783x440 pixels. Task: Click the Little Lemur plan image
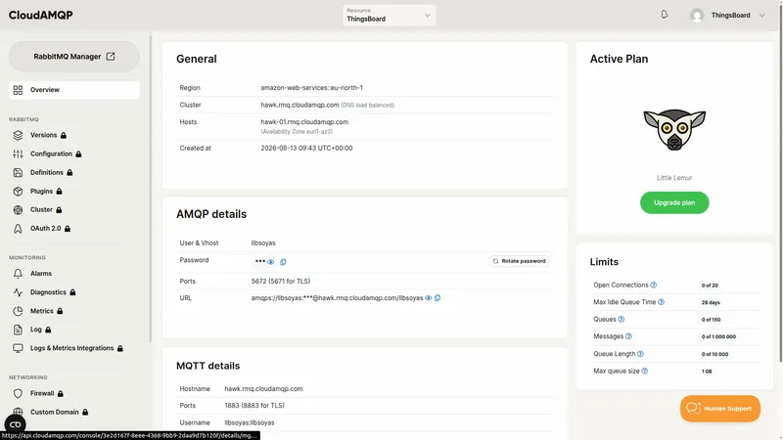point(674,130)
